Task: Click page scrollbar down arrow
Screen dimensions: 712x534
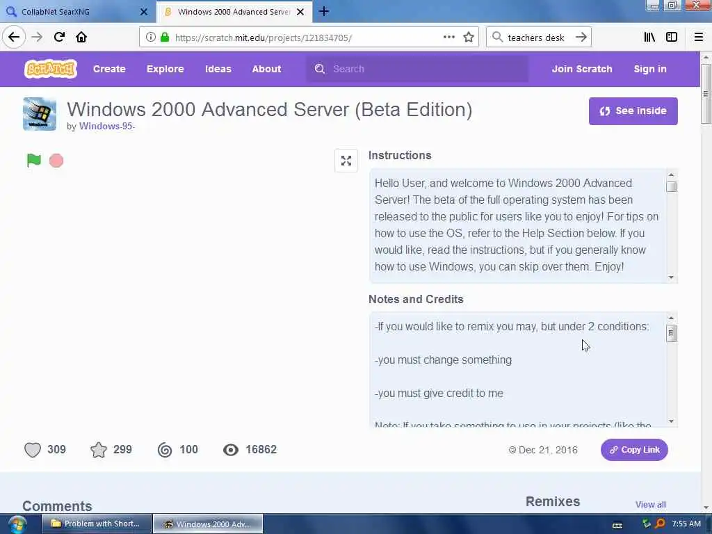Action: (x=706, y=508)
